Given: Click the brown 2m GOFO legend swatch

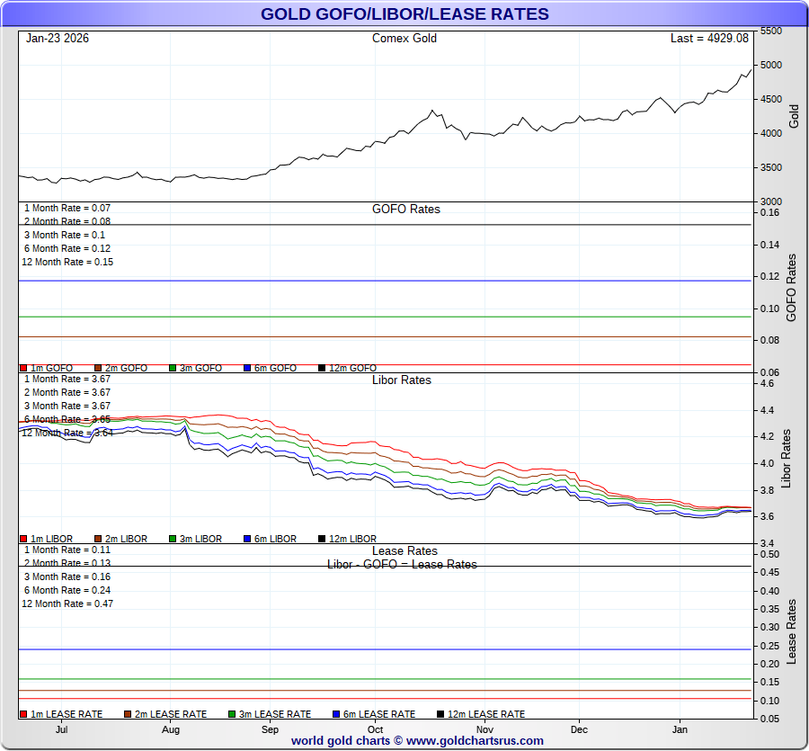Looking at the screenshot, I should tap(98, 368).
